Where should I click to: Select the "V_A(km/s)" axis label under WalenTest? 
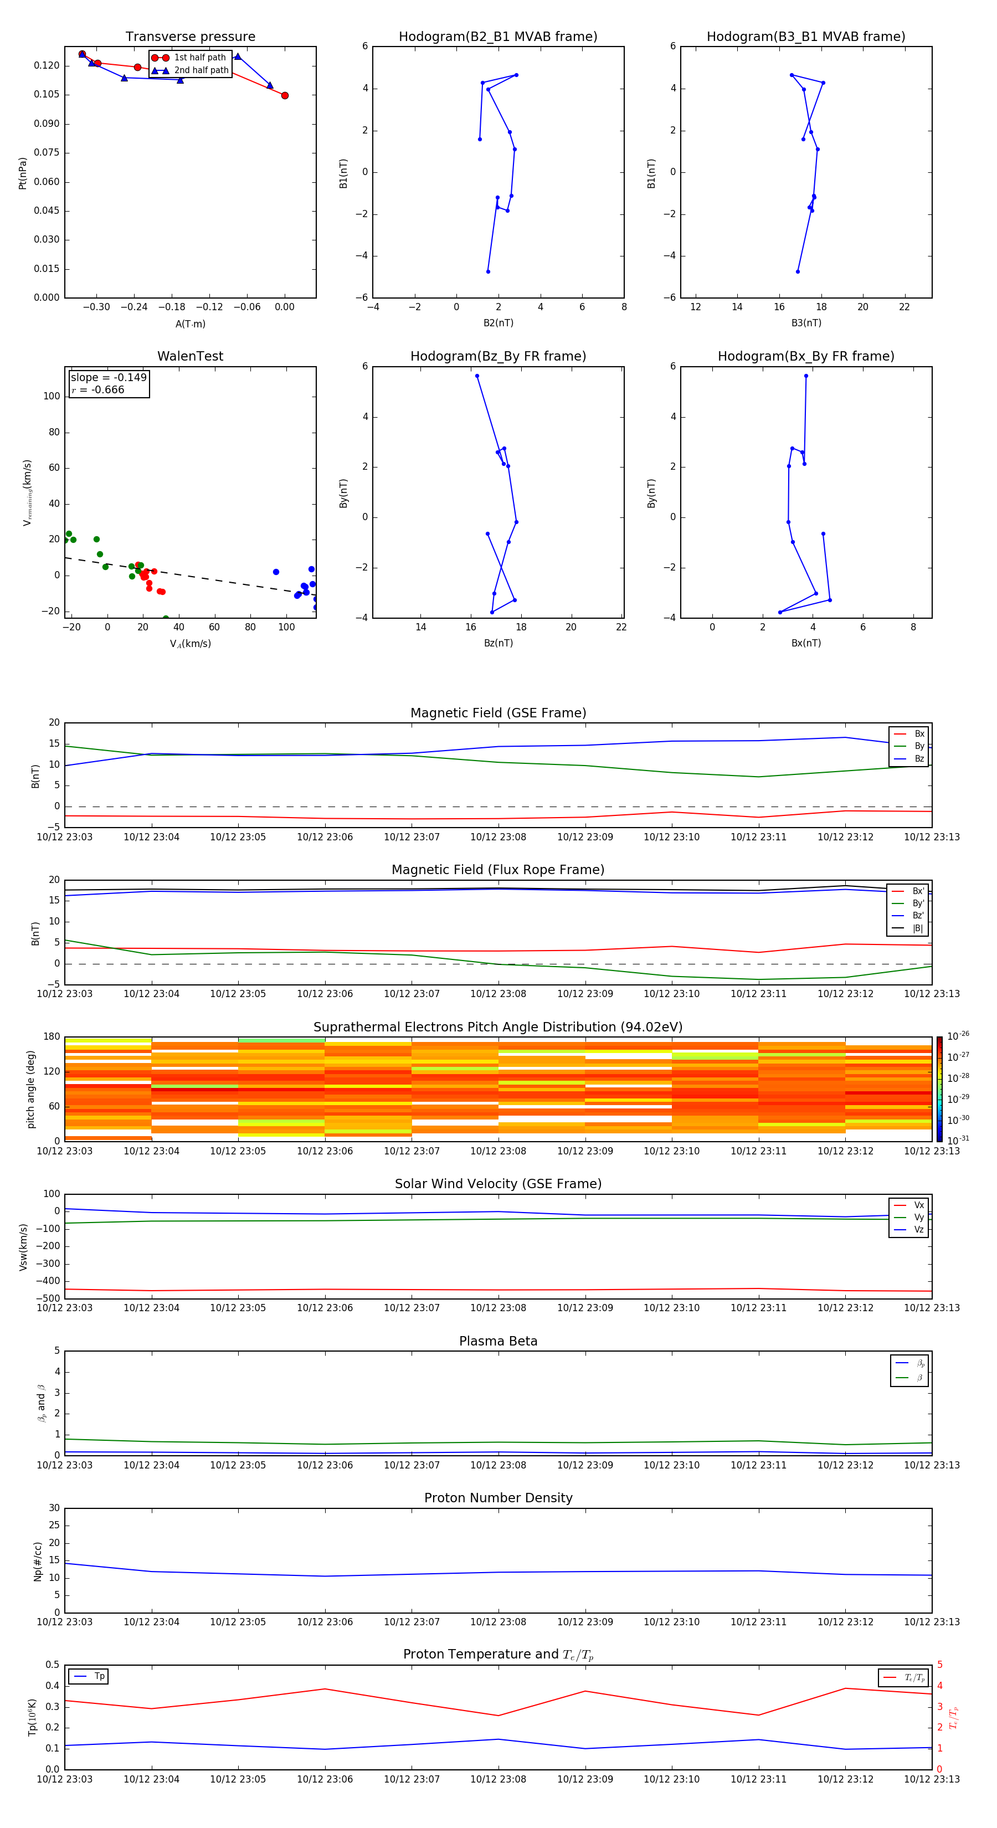pyautogui.click(x=190, y=644)
